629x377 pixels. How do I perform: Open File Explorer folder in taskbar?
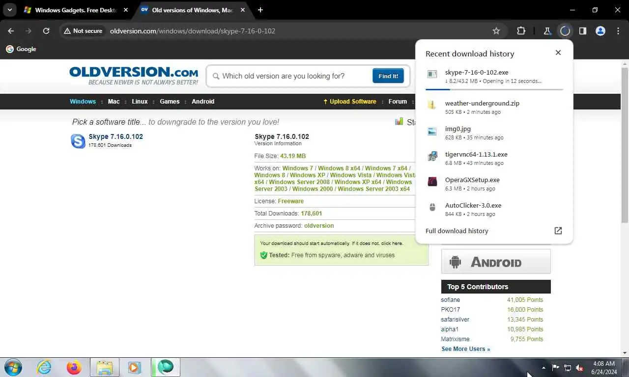pyautogui.click(x=105, y=367)
